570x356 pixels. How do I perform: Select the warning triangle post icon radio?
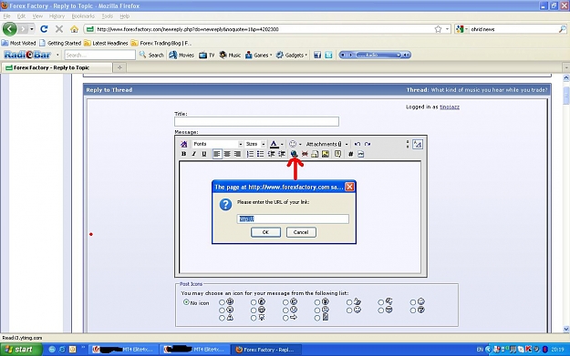(x=222, y=318)
